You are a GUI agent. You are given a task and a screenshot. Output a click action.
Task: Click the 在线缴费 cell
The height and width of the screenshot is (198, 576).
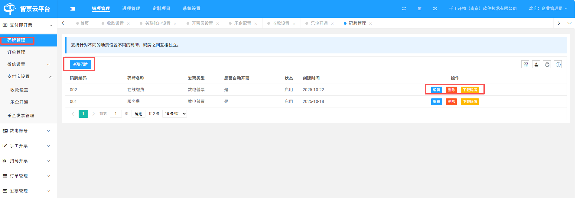[136, 90]
